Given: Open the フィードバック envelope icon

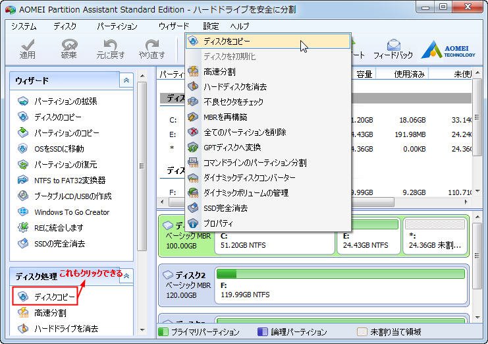Looking at the screenshot, I should click(x=394, y=45).
